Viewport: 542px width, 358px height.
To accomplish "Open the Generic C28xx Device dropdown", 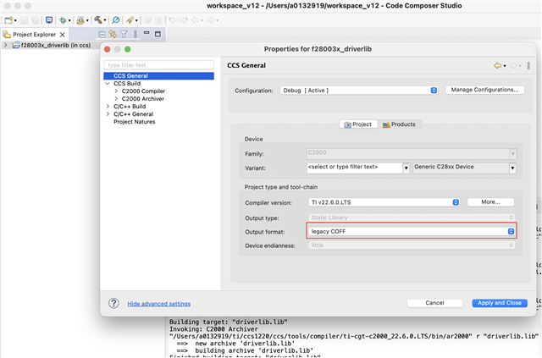I will (x=464, y=168).
